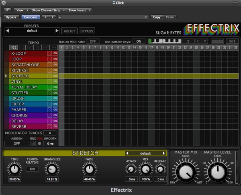This screenshot has width=241, height=195.
Task: Click the striped pattern length icon
Action: [x=217, y=41]
